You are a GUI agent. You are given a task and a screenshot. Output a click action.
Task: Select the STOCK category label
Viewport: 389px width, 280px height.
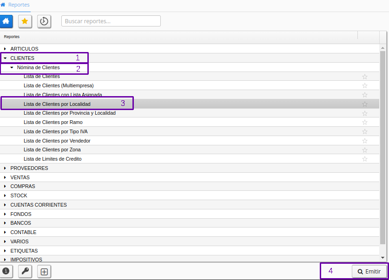pos(19,196)
